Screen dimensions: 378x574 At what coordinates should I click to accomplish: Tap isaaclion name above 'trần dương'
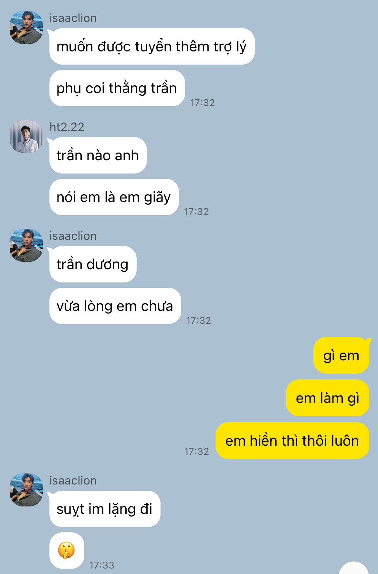click(x=73, y=236)
